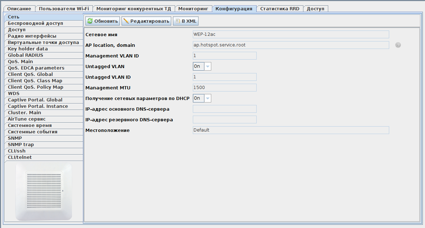This screenshot has width=425, height=228.
Task: Select QoS. Main in sidebar
Action: tap(44, 62)
